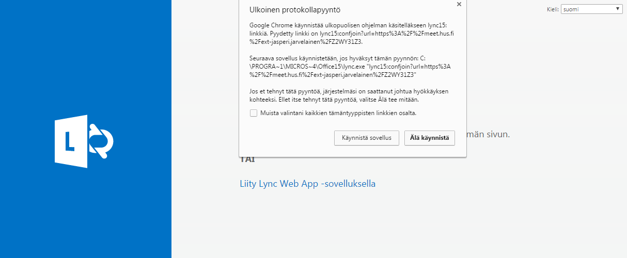This screenshot has height=258, width=627.
Task: Click the Älä käynnistä button
Action: click(x=430, y=138)
